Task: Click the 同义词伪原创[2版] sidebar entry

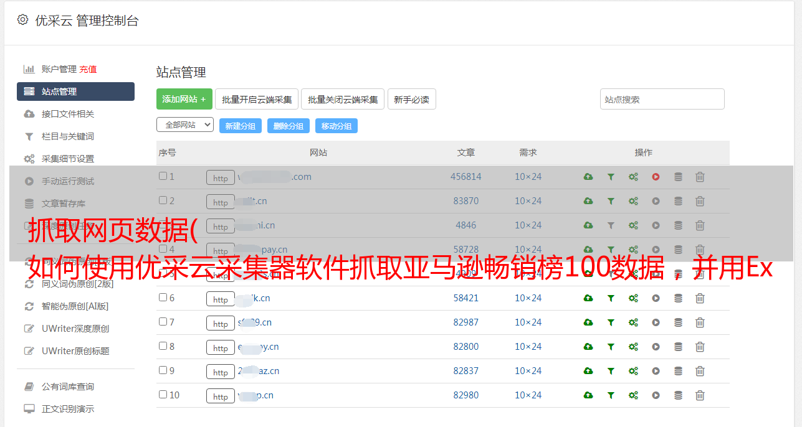Action: pos(78,284)
